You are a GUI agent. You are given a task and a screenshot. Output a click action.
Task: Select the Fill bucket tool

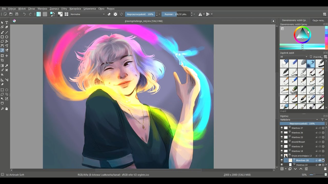coord(2,75)
